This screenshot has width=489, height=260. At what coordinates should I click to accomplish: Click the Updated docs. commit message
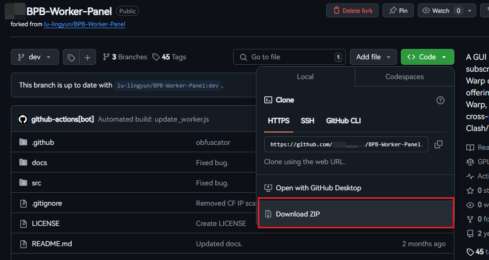pyautogui.click(x=219, y=244)
